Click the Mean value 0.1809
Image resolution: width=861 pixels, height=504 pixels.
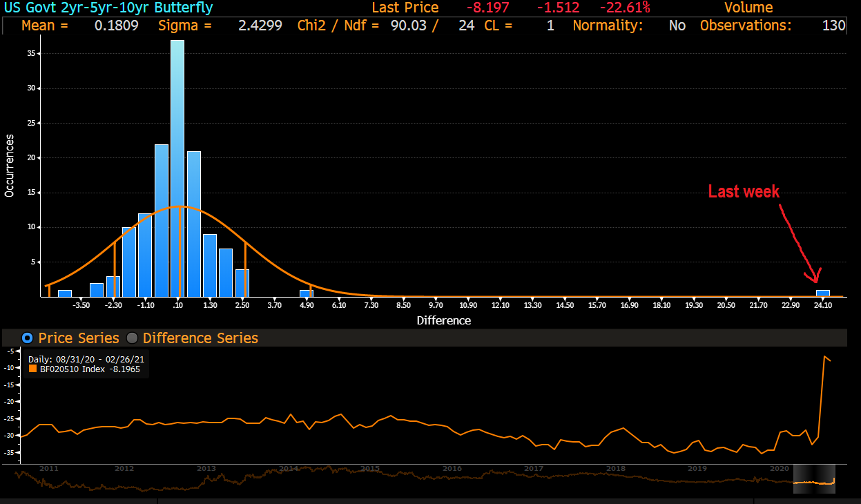coord(117,26)
